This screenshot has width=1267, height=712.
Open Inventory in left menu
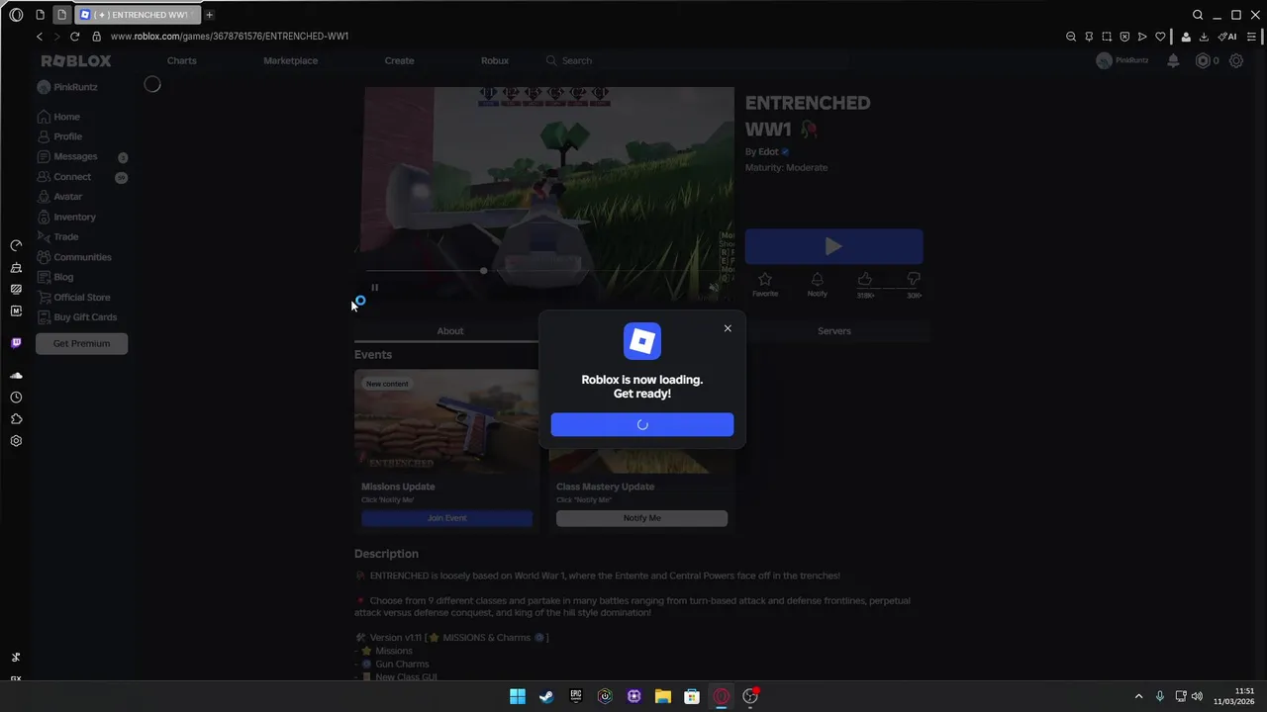[66, 217]
